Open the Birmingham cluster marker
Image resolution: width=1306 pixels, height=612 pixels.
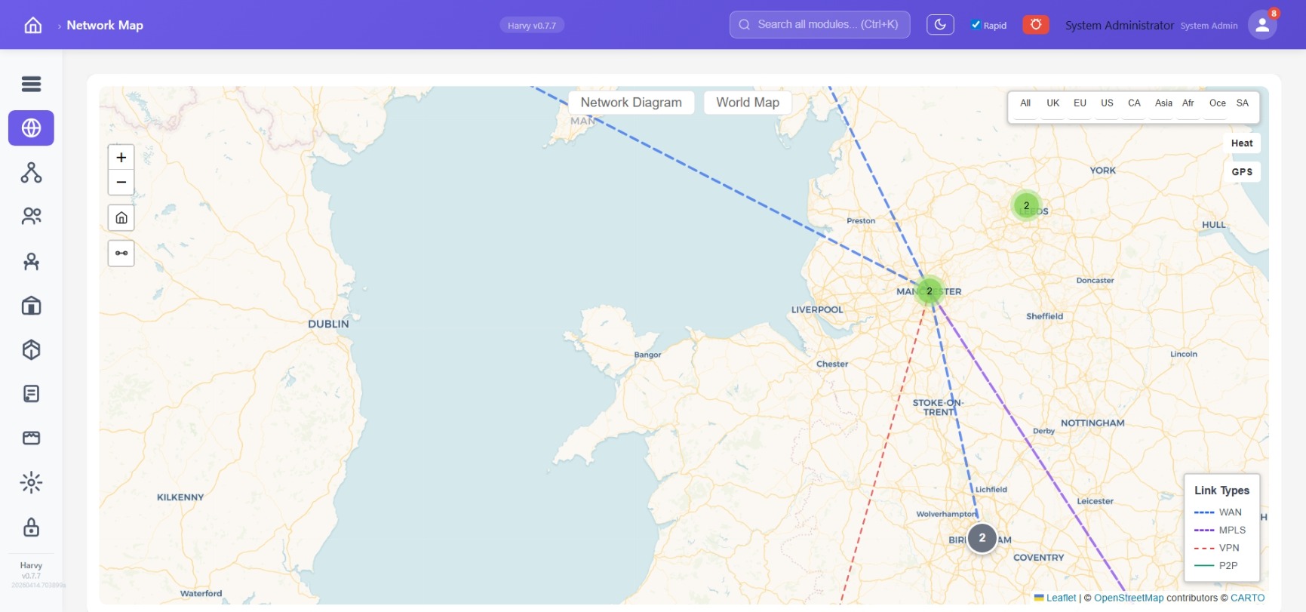coord(982,538)
